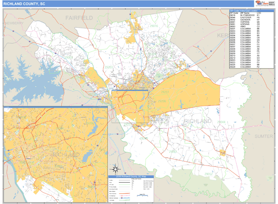Click ZIP label "29061" on the map
This screenshot has height=204, width=278.
173,152
